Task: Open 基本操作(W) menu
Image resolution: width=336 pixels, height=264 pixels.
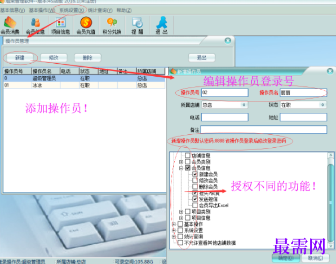Action: (42, 10)
